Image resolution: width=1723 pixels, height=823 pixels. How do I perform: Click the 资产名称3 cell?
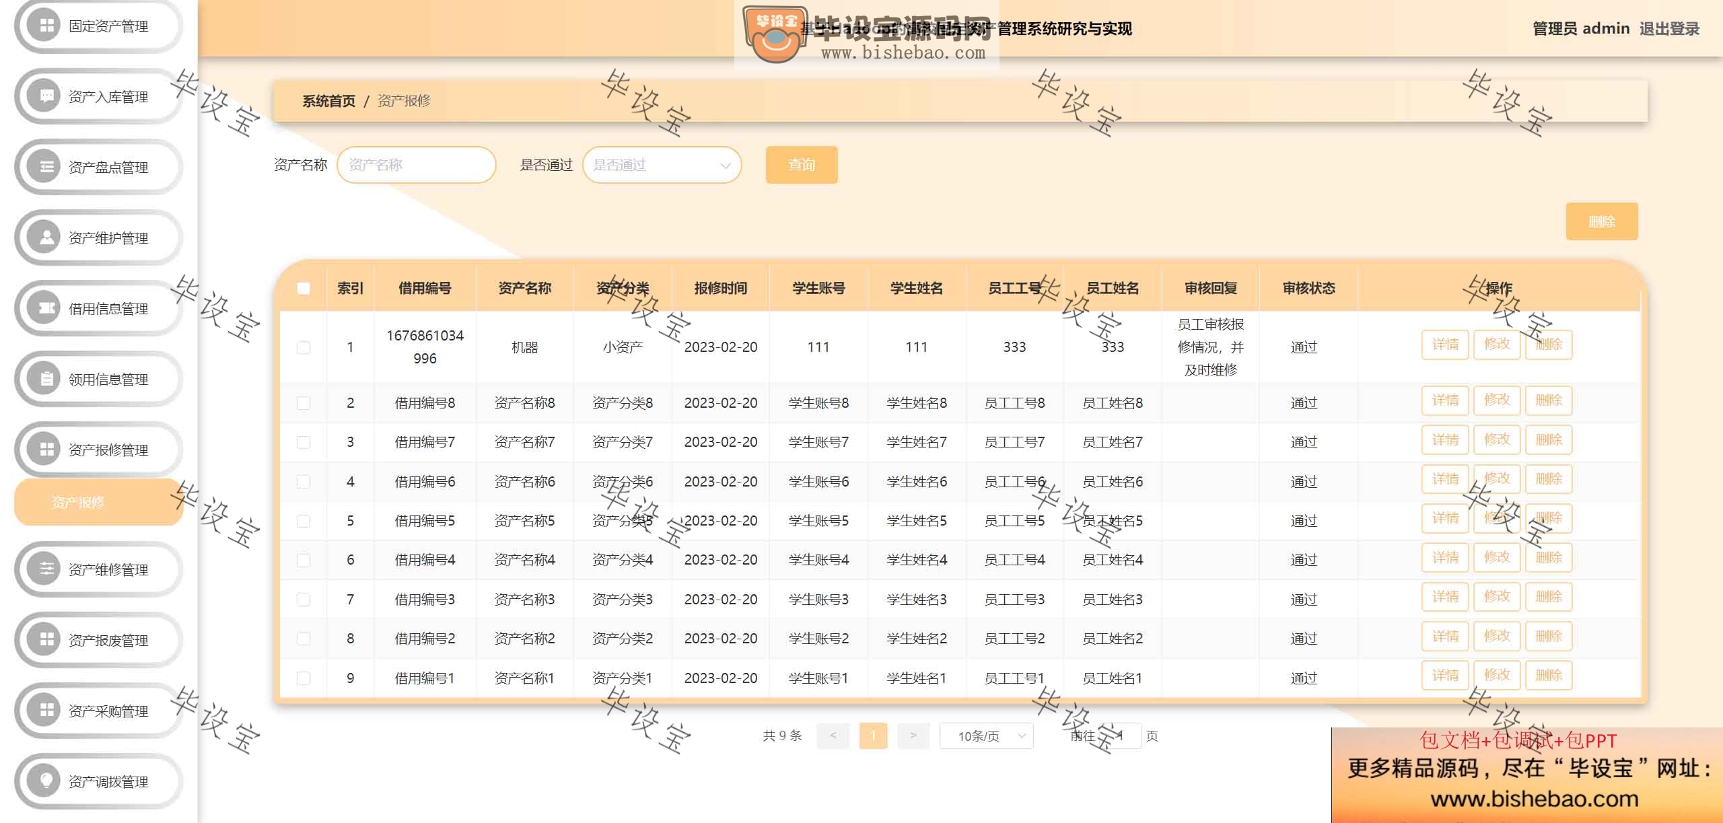(x=524, y=599)
